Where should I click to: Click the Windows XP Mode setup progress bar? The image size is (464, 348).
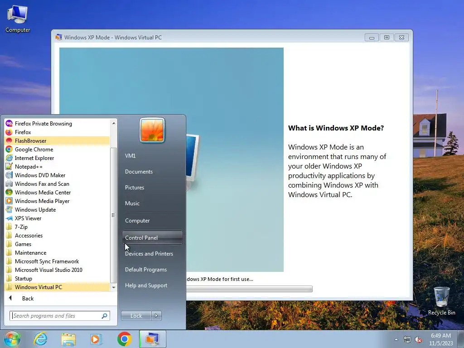pyautogui.click(x=249, y=289)
